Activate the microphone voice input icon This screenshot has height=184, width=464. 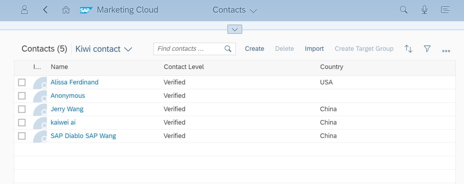click(x=424, y=10)
